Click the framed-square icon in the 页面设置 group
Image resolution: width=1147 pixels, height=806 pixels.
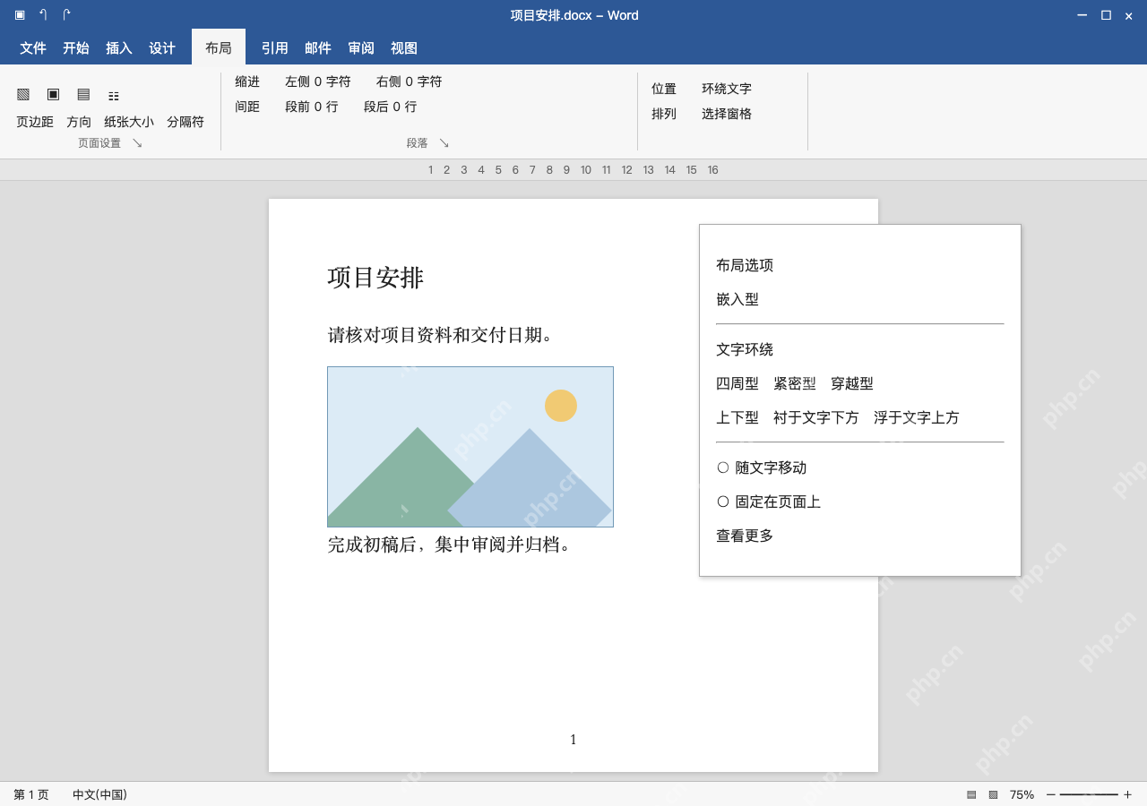point(53,94)
